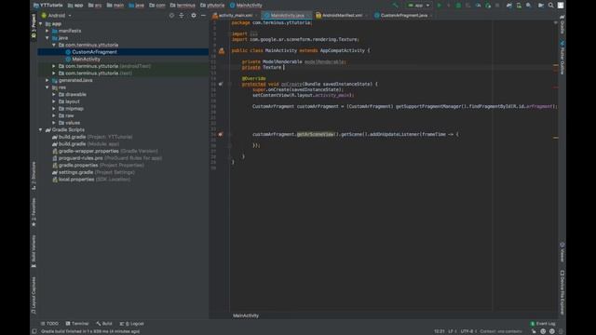Collapse the com.terminus.yttutoria main package
Image resolution: width=596 pixels, height=335 pixels.
point(54,45)
